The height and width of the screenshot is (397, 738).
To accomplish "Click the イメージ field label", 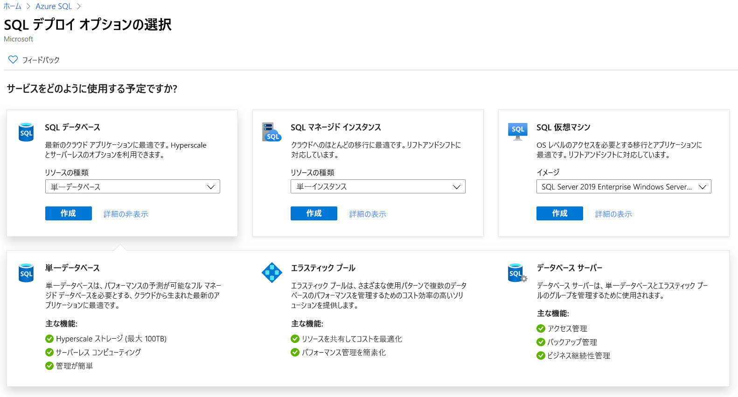I will coord(548,172).
